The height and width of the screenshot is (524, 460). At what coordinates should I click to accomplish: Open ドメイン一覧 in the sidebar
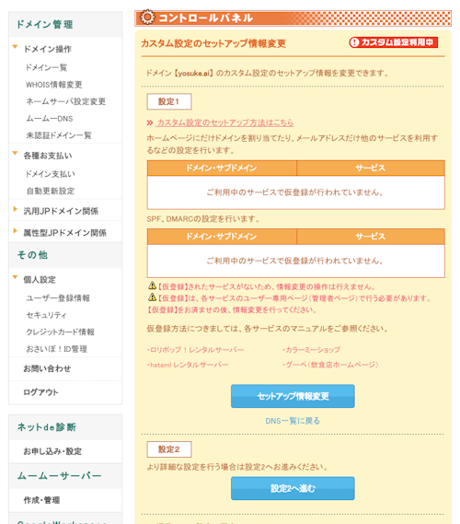pyautogui.click(x=46, y=68)
